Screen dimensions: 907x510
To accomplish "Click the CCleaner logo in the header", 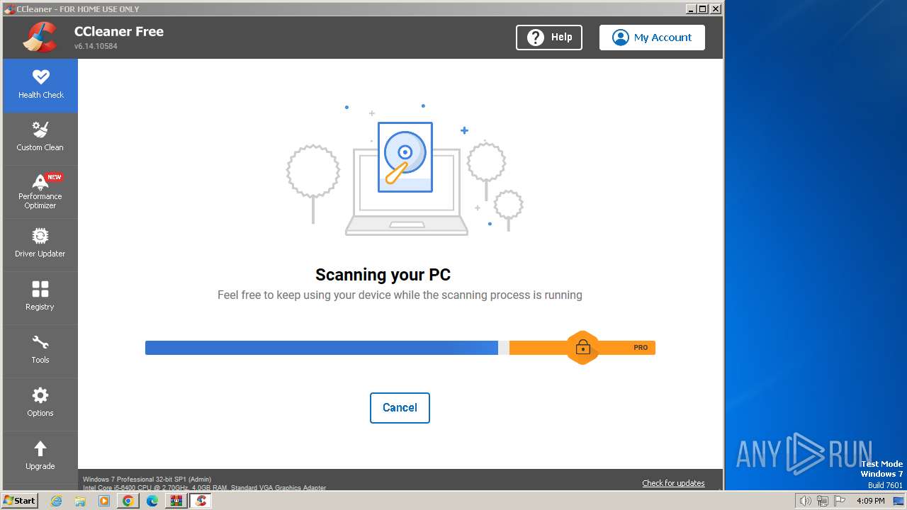I will pyautogui.click(x=40, y=38).
